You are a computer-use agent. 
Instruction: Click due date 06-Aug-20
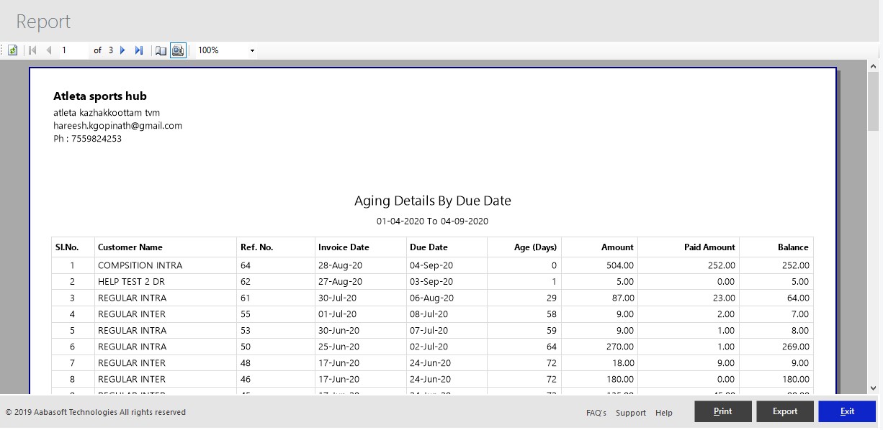pyautogui.click(x=431, y=298)
